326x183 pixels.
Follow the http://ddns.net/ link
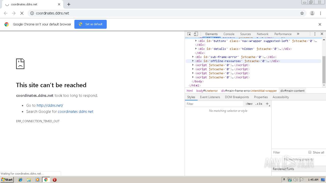pyautogui.click(x=50, y=105)
